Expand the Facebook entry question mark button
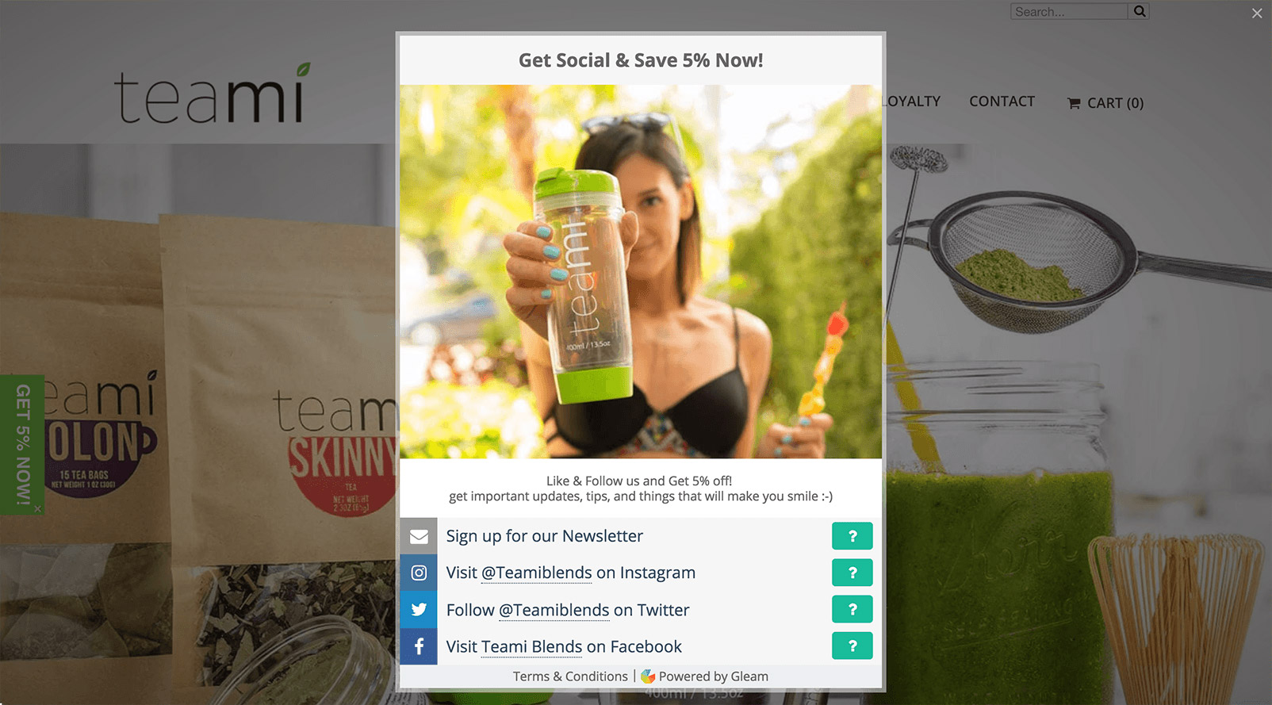The width and height of the screenshot is (1272, 705). [852, 646]
